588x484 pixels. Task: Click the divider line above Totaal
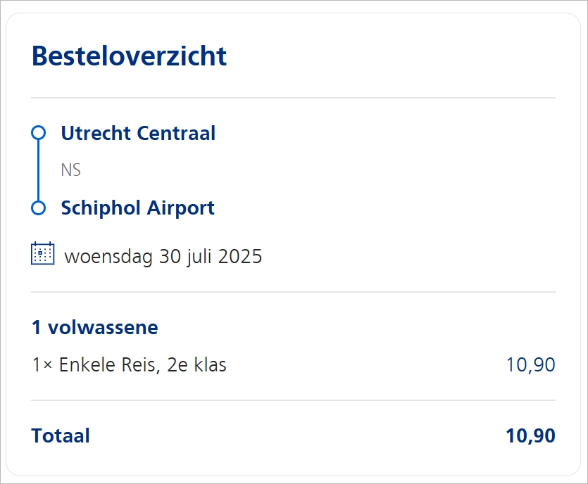[x=293, y=400]
